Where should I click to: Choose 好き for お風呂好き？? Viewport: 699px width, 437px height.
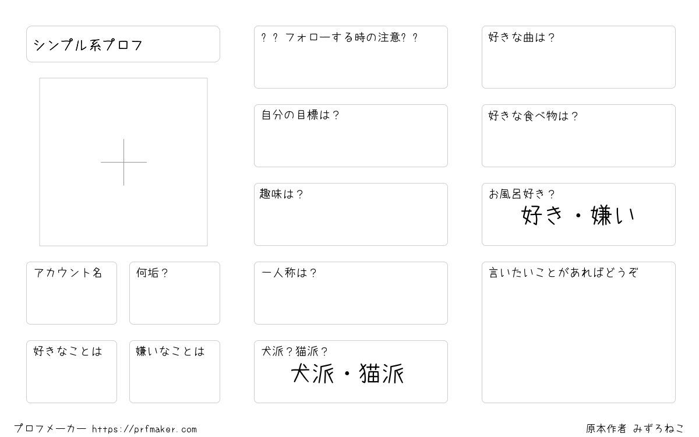coord(543,216)
